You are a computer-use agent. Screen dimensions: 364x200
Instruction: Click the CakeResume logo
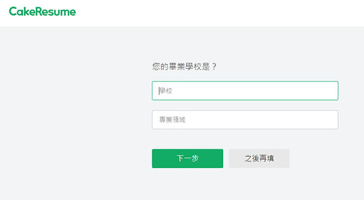[x=42, y=12]
